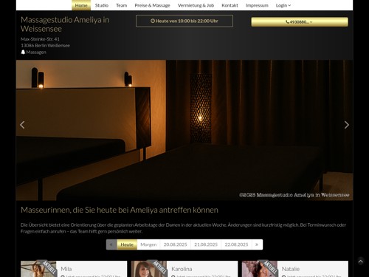Open Natalie's profile photo
This screenshot has height=277, width=369.
[x=260, y=269]
